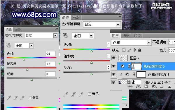Click 色相 slider handle in middle panel
This screenshot has height=110, width=175.
tap(91, 51)
